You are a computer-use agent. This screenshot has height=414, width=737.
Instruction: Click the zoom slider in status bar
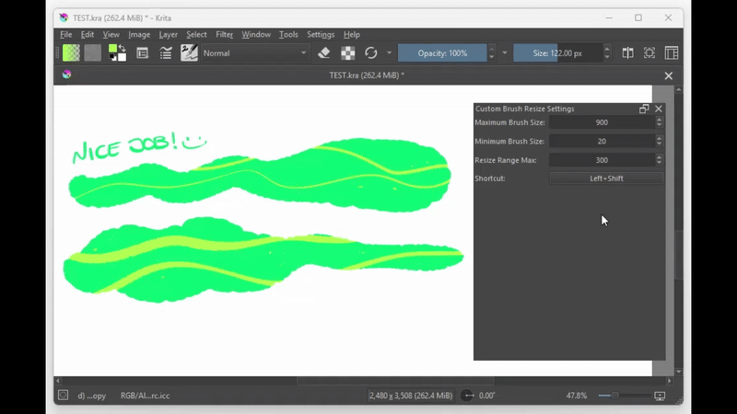click(624, 396)
